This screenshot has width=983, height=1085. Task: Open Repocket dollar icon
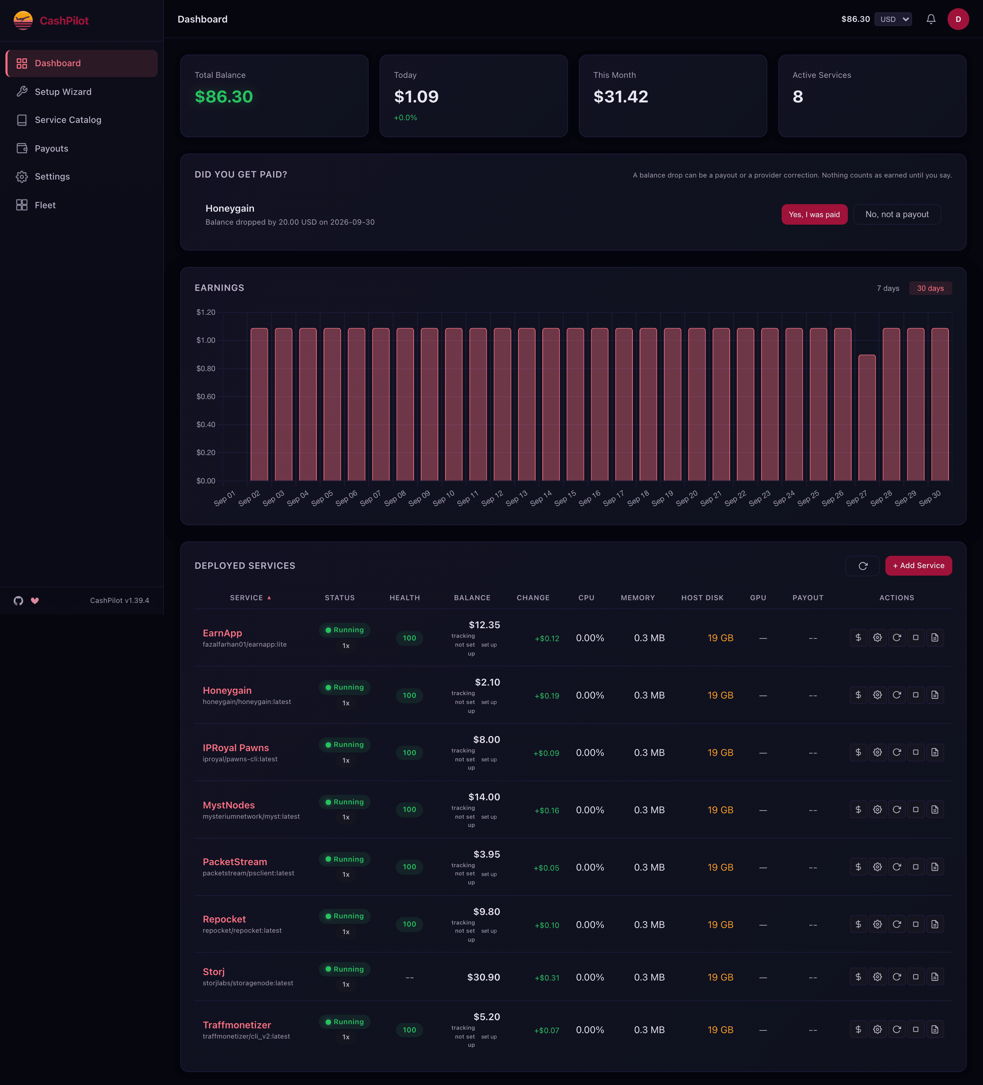click(858, 924)
